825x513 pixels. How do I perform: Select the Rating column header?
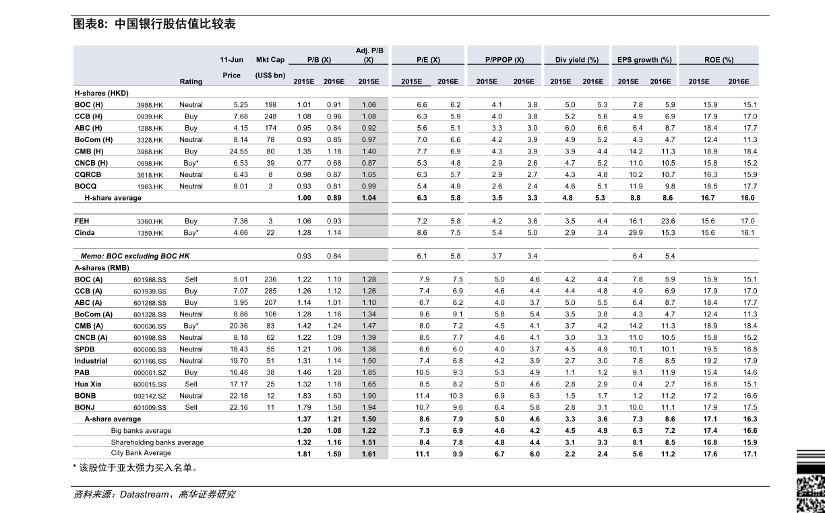click(x=191, y=82)
